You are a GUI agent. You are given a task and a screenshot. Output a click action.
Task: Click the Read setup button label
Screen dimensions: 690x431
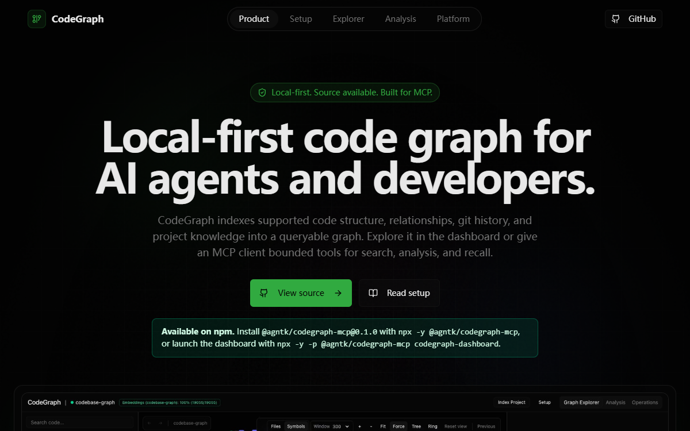pyautogui.click(x=408, y=293)
